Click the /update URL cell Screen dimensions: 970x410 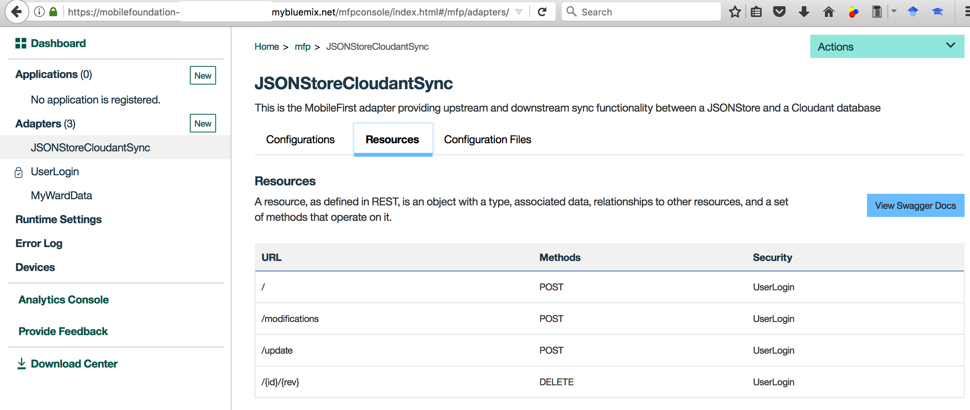[277, 350]
